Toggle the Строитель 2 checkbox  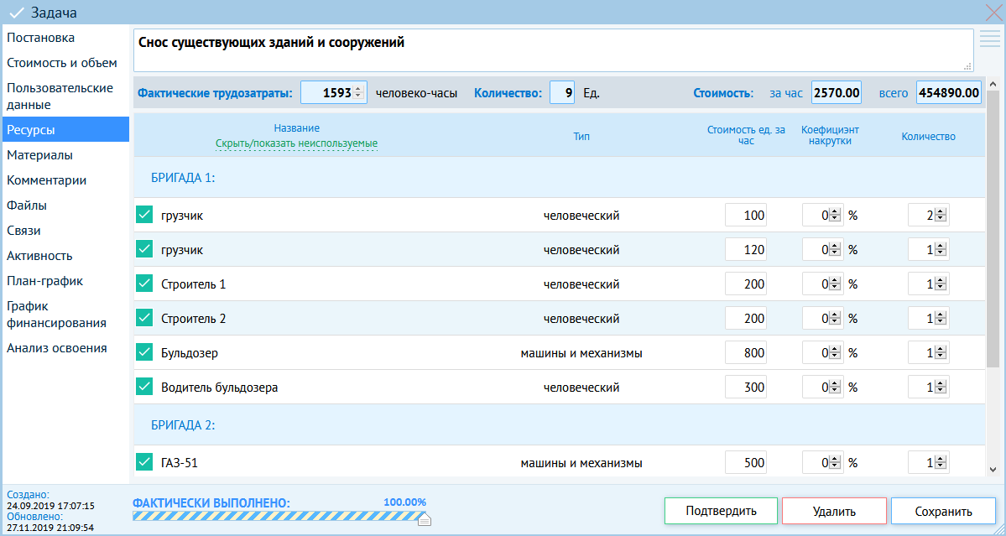point(144,318)
